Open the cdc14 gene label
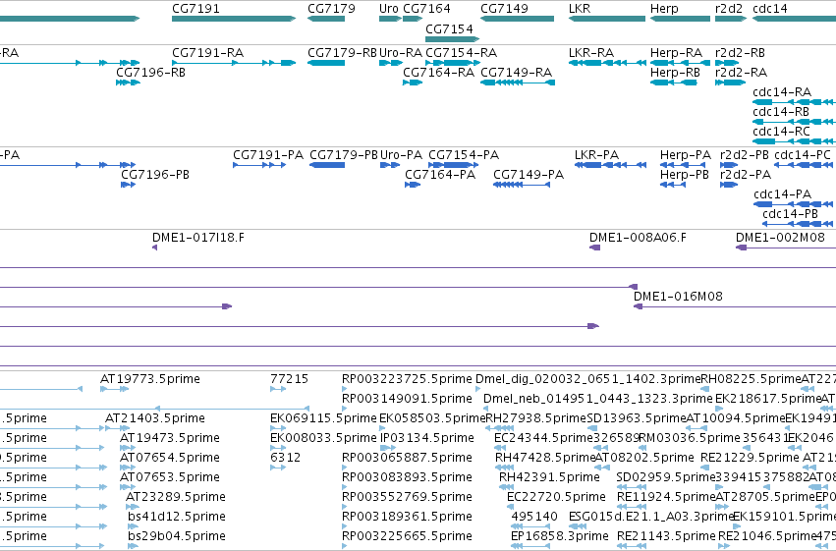 pyautogui.click(x=770, y=9)
